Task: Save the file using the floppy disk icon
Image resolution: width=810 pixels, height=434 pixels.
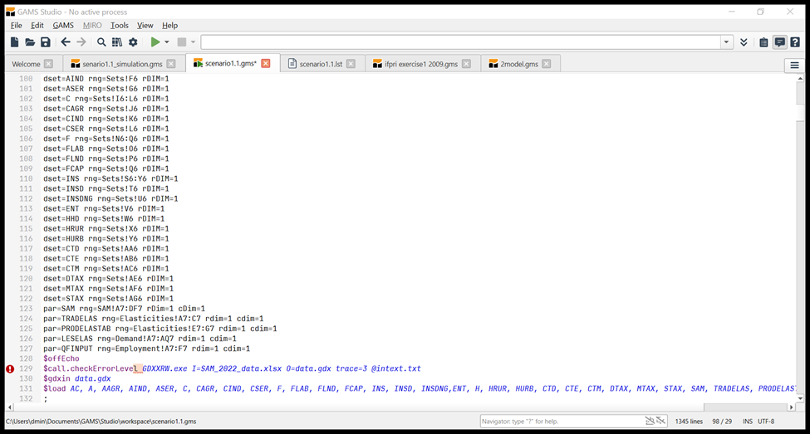Action: (46, 42)
